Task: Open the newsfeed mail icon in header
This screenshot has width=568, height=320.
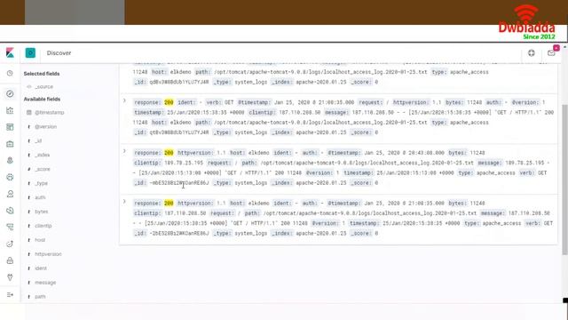Action: [x=551, y=53]
